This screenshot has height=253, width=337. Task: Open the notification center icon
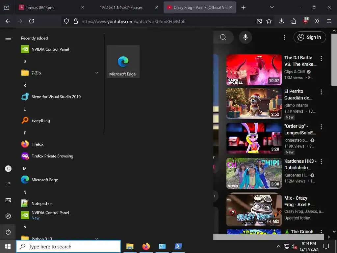pyautogui.click(x=326, y=246)
